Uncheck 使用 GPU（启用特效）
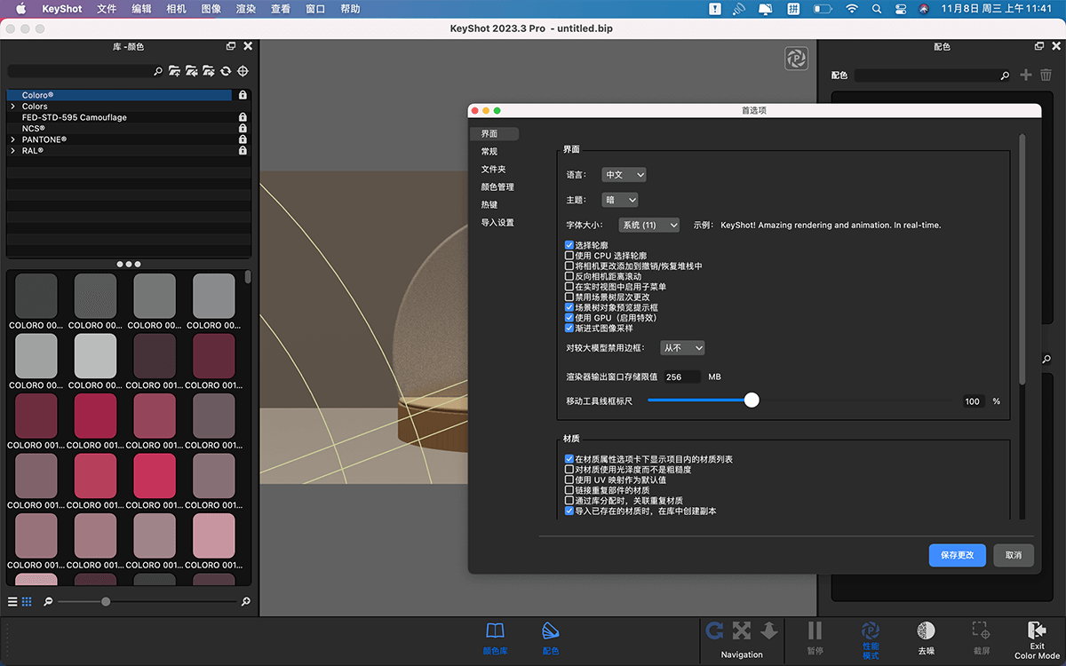The image size is (1066, 666). point(569,318)
